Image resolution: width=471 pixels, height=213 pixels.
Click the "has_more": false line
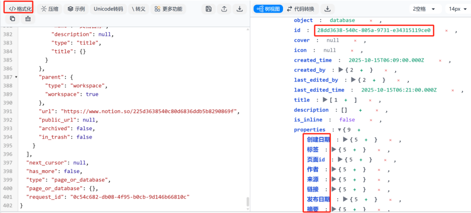(54, 171)
